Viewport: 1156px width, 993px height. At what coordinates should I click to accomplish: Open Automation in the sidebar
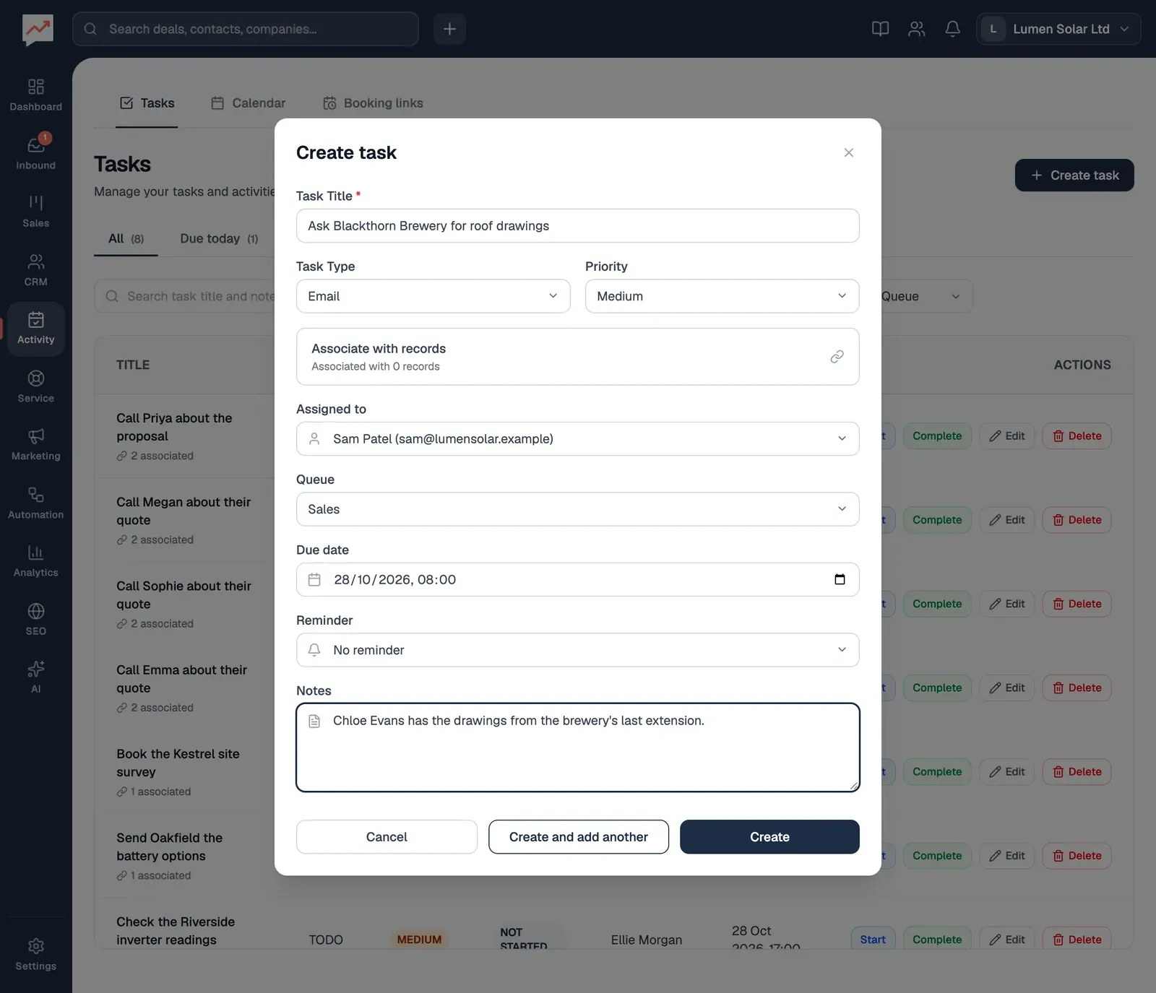[35, 503]
